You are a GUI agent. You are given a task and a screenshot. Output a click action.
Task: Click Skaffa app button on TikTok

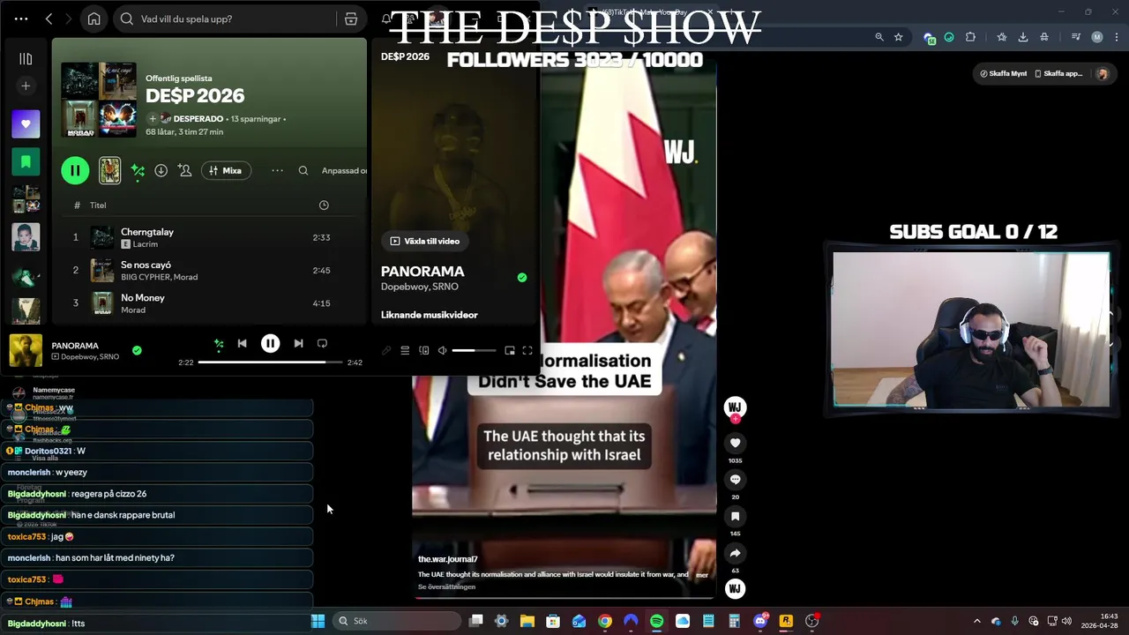coord(1058,74)
